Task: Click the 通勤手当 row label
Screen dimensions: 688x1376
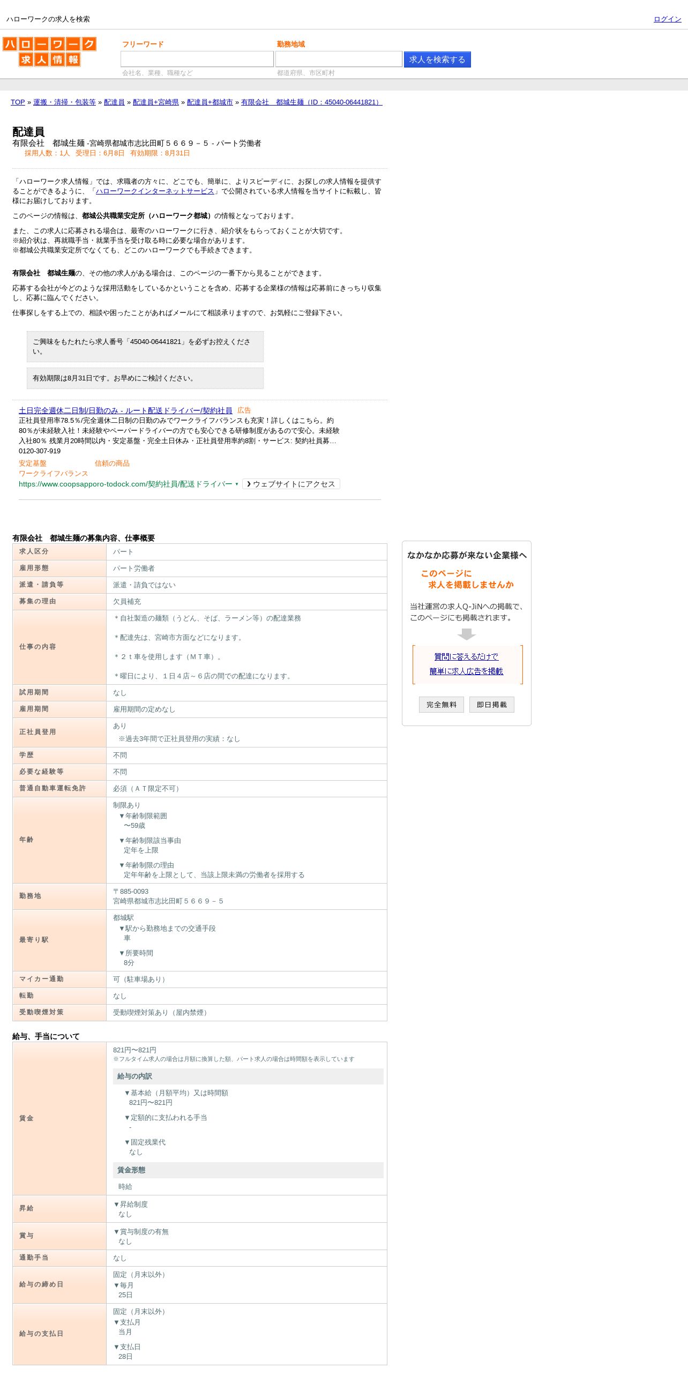Action: 59,1258
